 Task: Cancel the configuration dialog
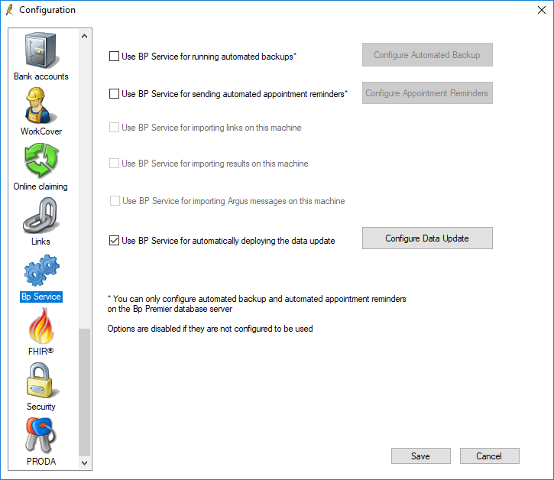point(489,456)
